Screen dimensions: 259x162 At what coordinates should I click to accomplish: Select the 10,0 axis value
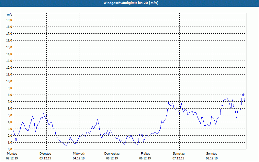[x=9, y=81]
